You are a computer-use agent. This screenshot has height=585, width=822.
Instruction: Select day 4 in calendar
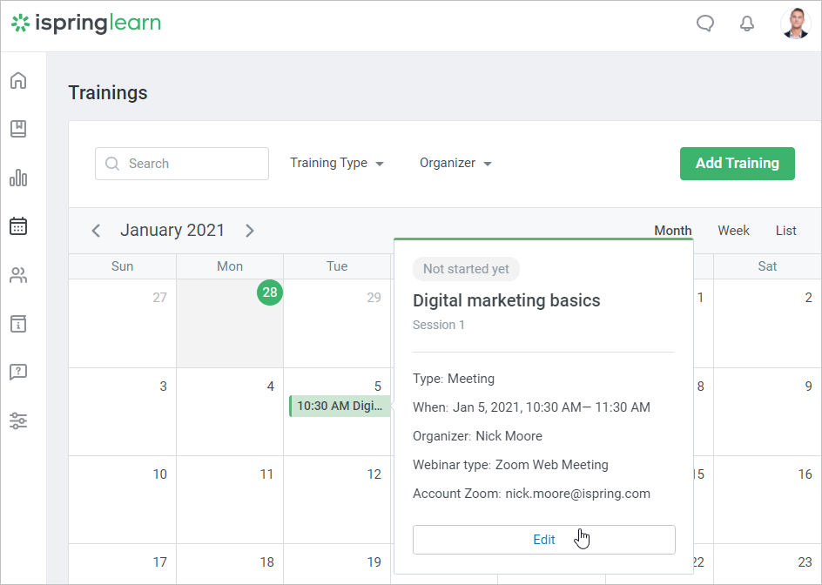click(x=271, y=387)
